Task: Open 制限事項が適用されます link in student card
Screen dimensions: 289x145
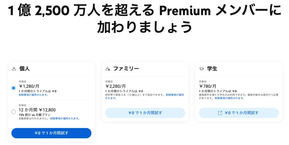Action: (229, 98)
